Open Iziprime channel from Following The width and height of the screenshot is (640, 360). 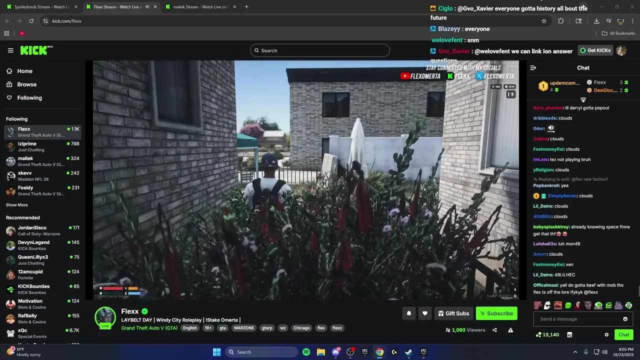[42, 146]
